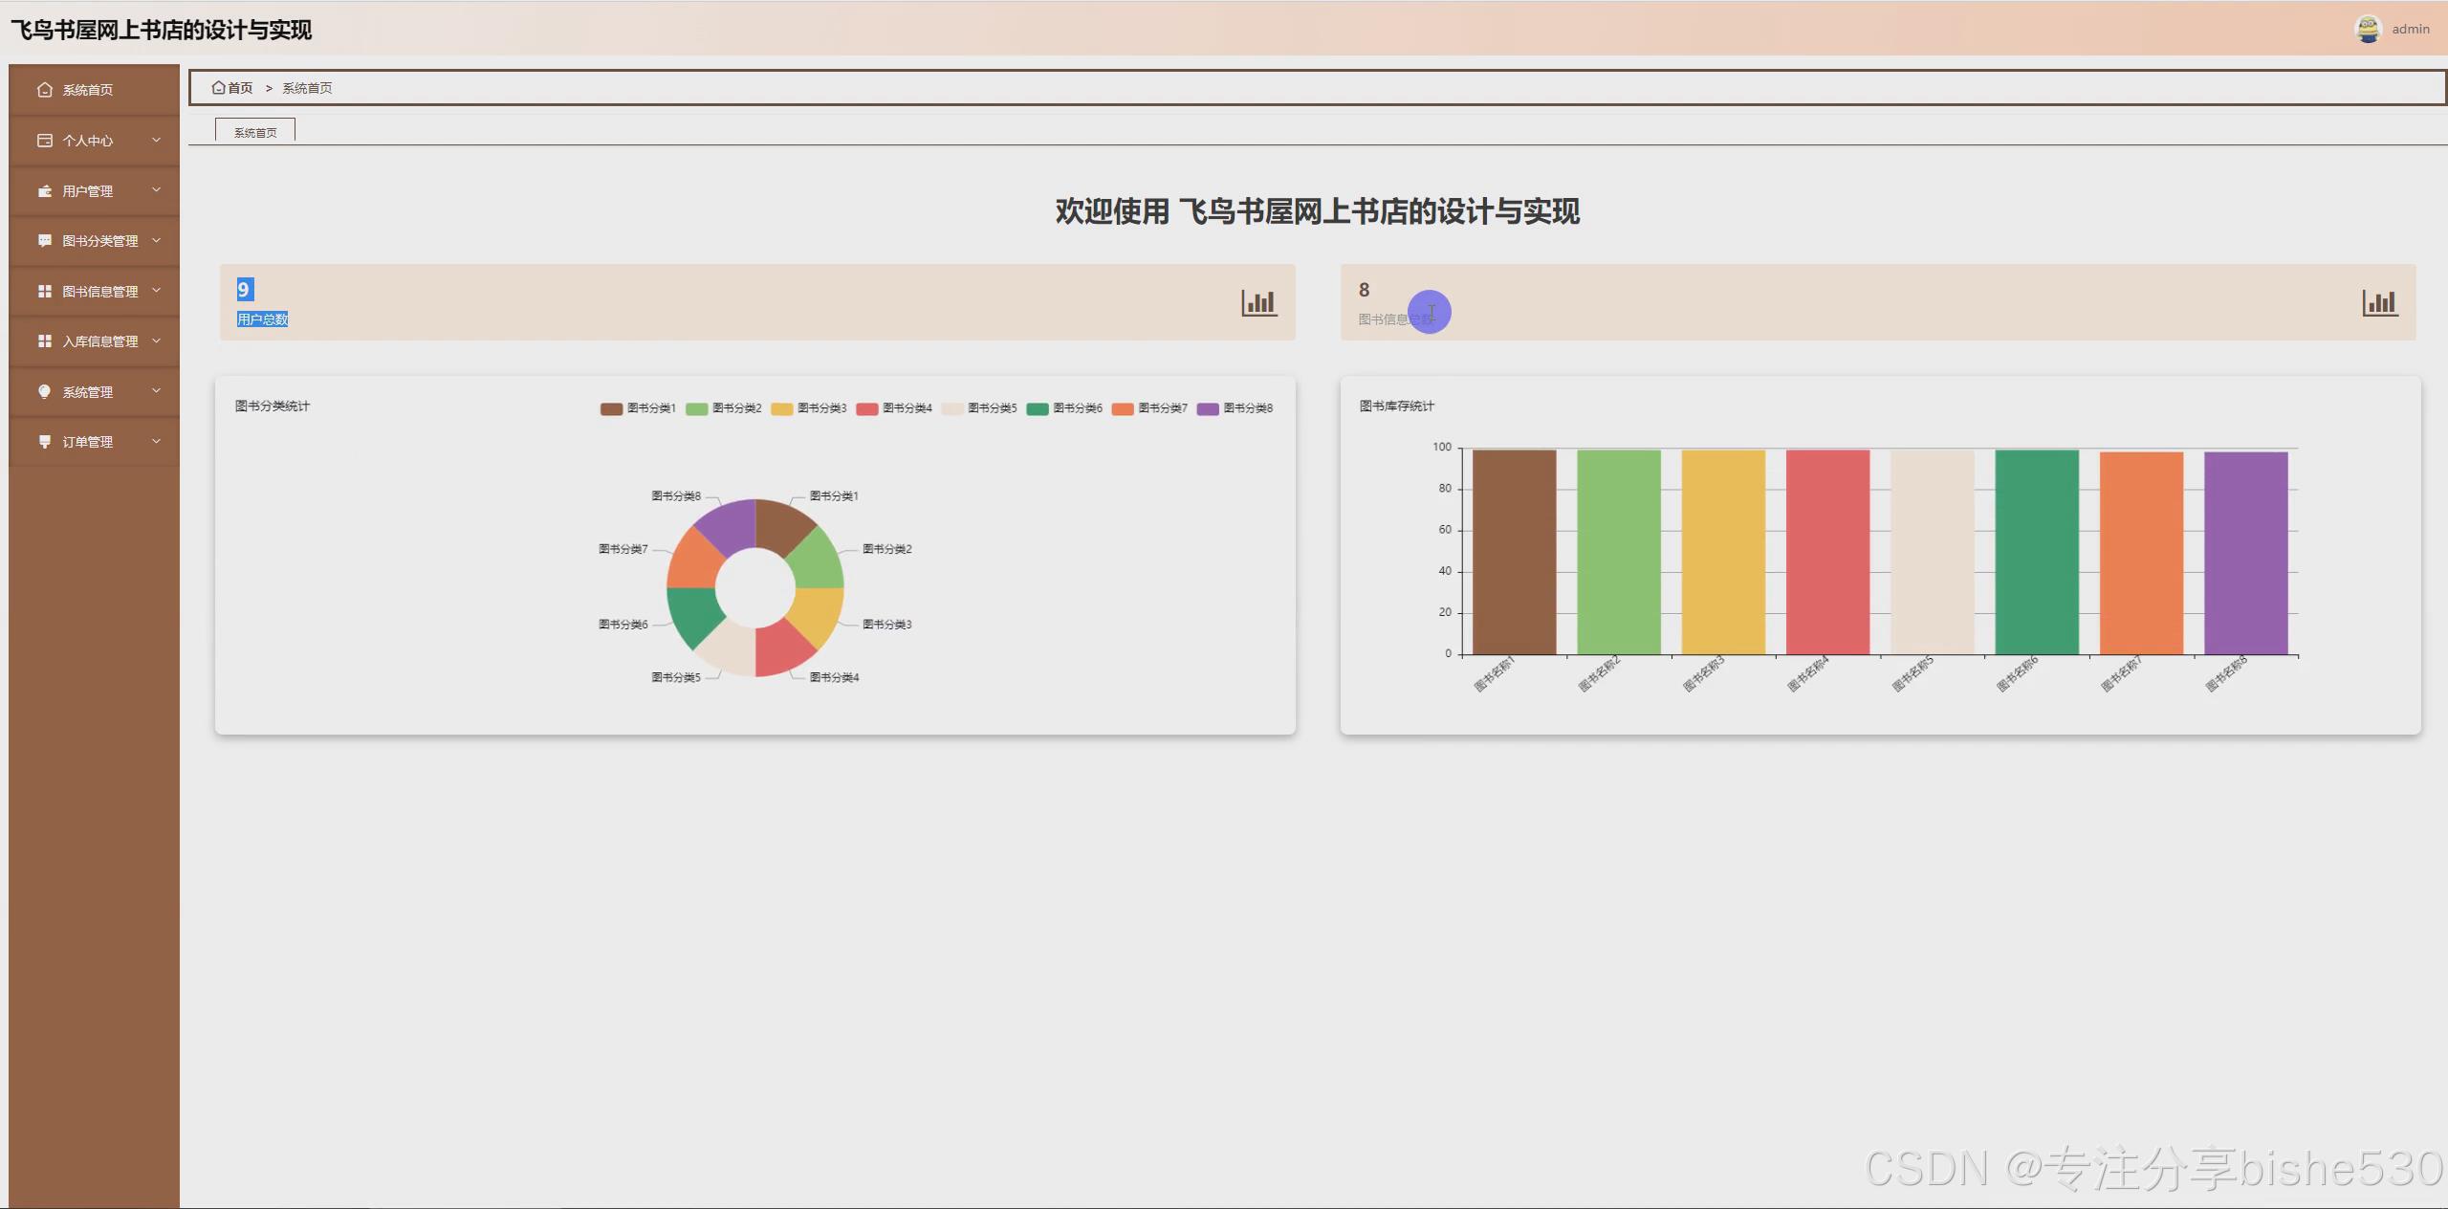The width and height of the screenshot is (2448, 1209).
Task: Click the admin avatar picture
Action: (2368, 29)
